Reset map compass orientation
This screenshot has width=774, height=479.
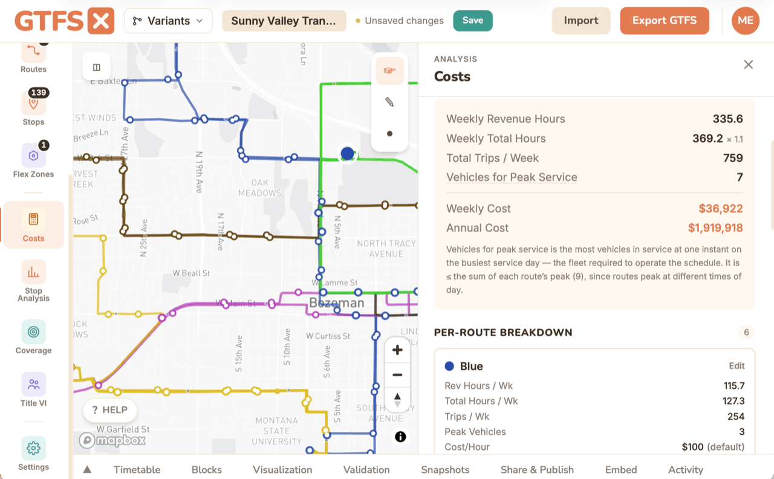(x=397, y=400)
